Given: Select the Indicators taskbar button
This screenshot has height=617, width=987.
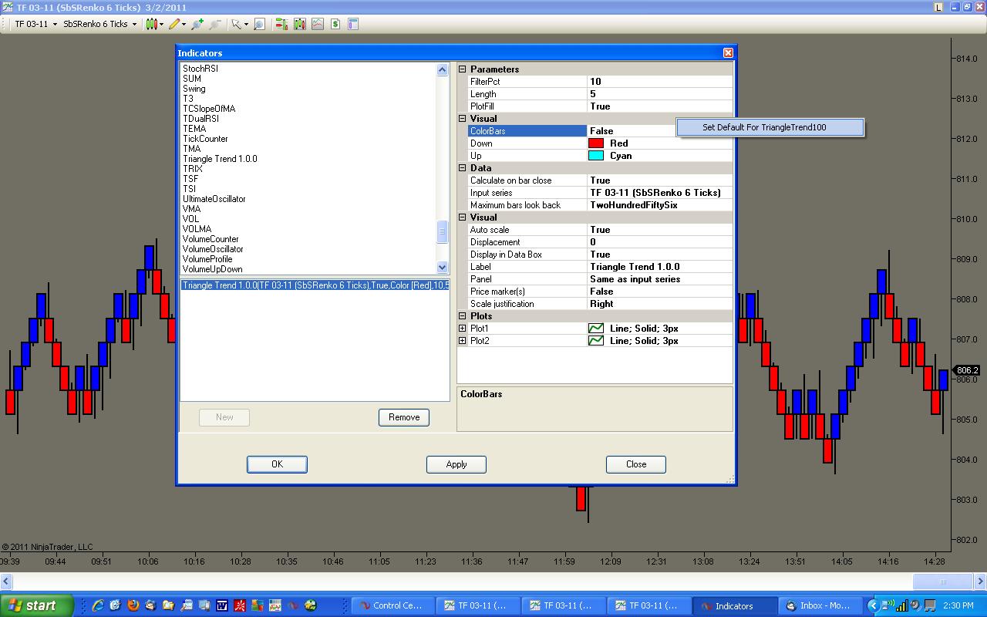Looking at the screenshot, I should click(x=735, y=605).
